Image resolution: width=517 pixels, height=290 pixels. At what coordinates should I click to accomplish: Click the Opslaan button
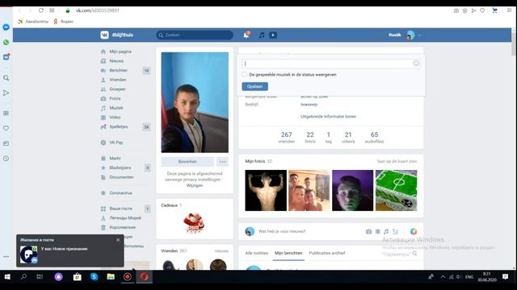point(255,86)
